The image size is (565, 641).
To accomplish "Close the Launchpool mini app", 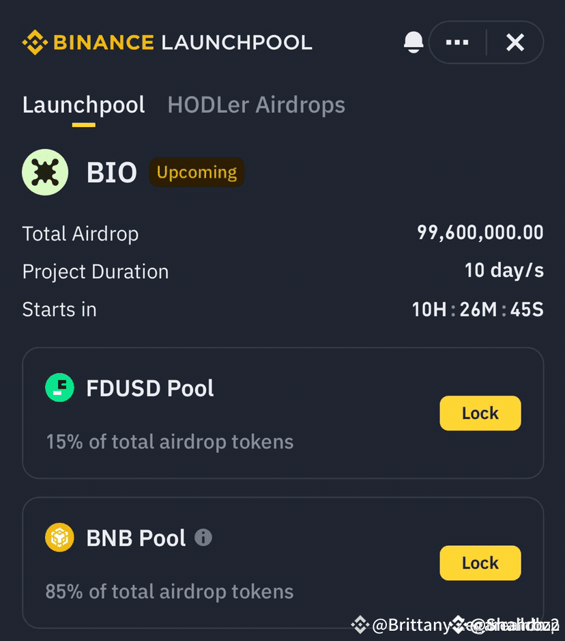I will pos(515,42).
